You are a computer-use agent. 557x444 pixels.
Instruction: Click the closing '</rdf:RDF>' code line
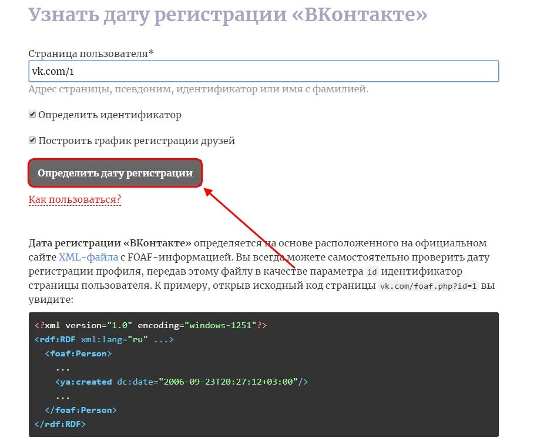(x=60, y=424)
